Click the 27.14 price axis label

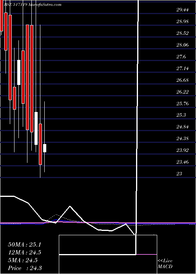(x=182, y=68)
